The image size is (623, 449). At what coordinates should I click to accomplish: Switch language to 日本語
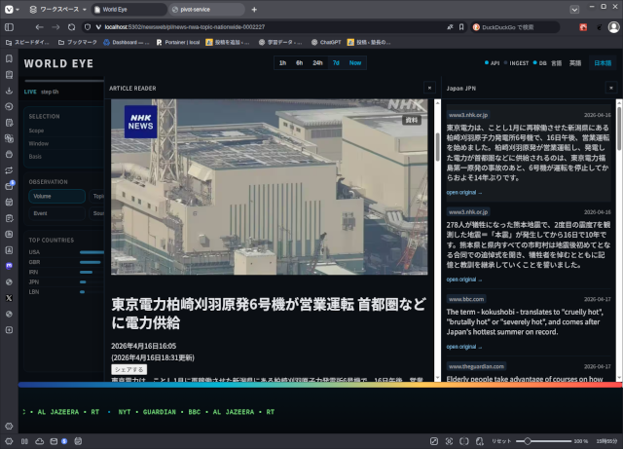(x=603, y=62)
